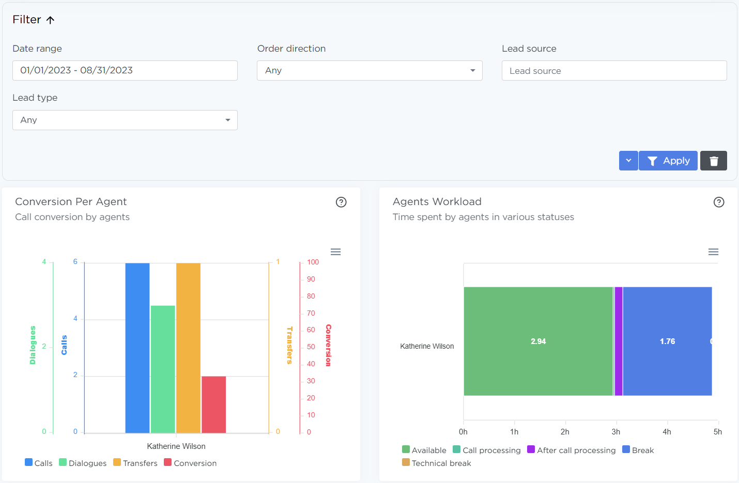Screen dimensions: 739x483
Task: Open Agents Workload help question icon
Action: 718,202
